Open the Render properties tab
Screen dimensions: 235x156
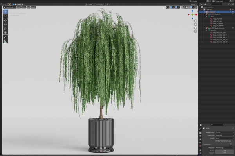(x=201, y=133)
